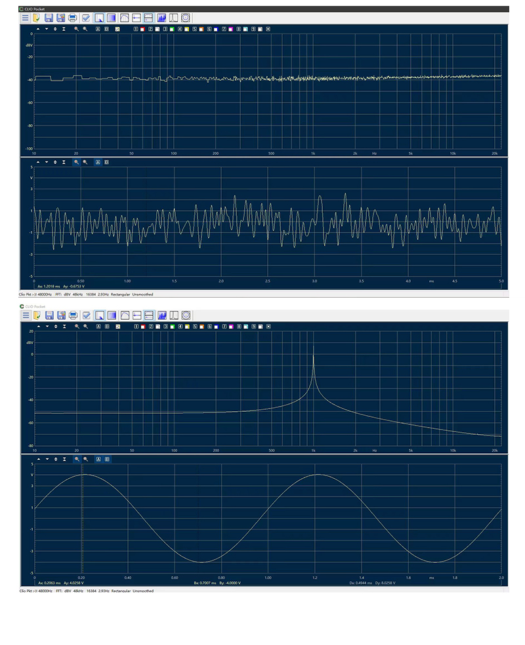Click the 'Ay: 4.0258 V' readout in the sine-wave window
Viewport: 525px width, 645px height.
click(74, 583)
